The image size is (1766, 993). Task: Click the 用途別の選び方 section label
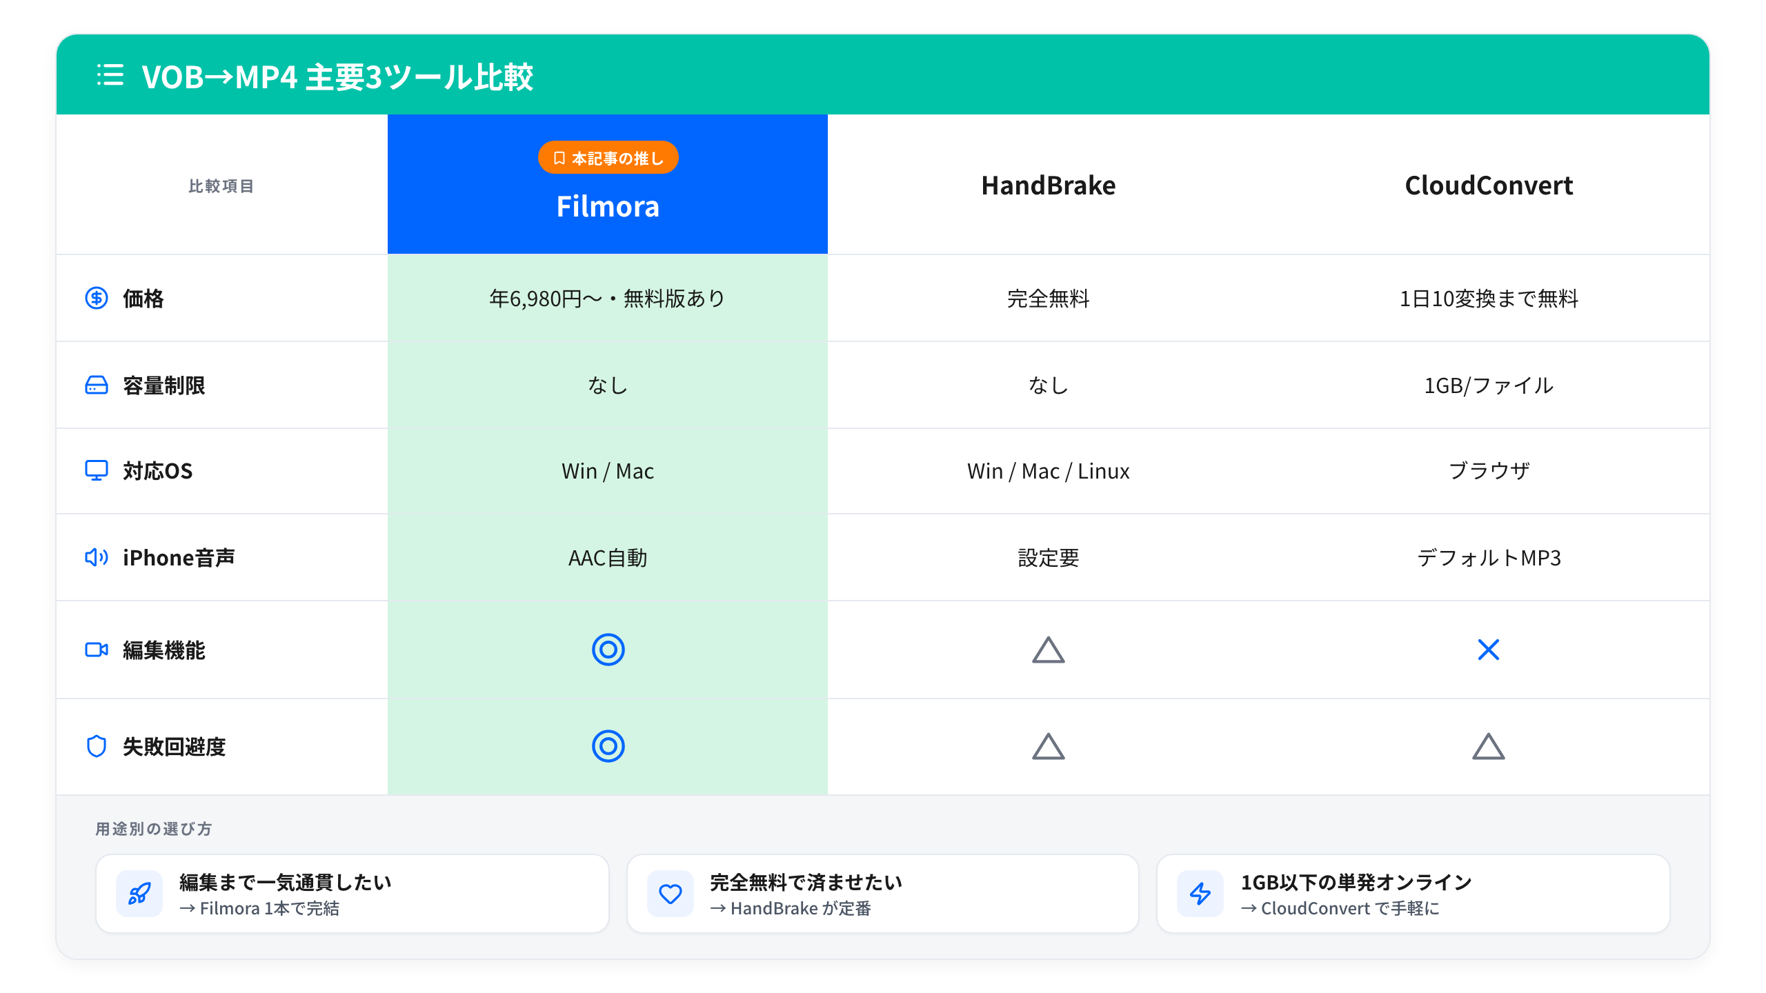(x=153, y=829)
